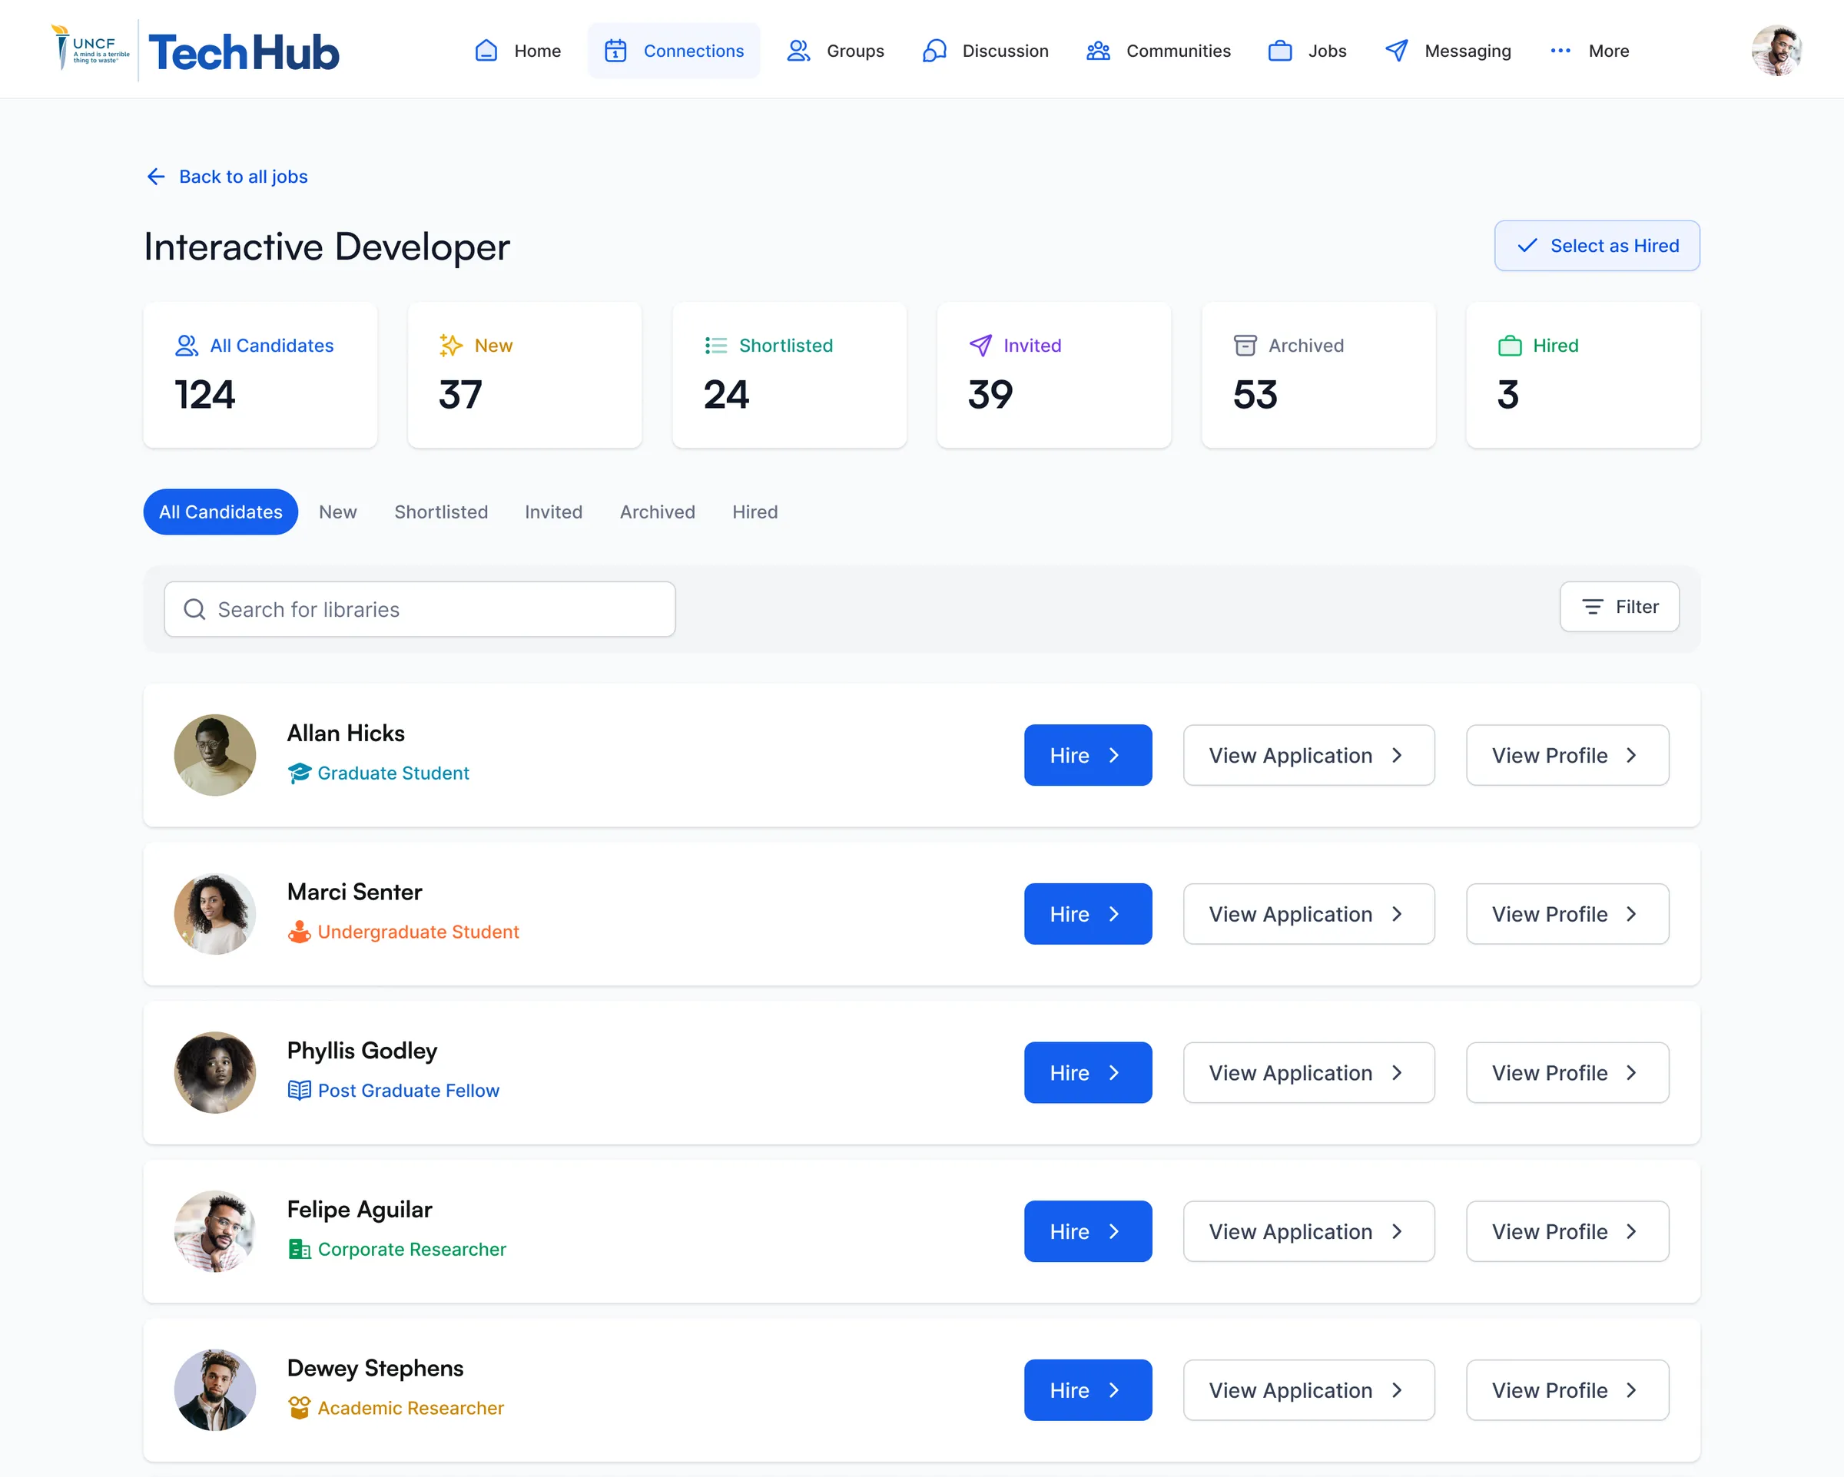Click Phyllis Godley's avatar photo

coord(214,1072)
